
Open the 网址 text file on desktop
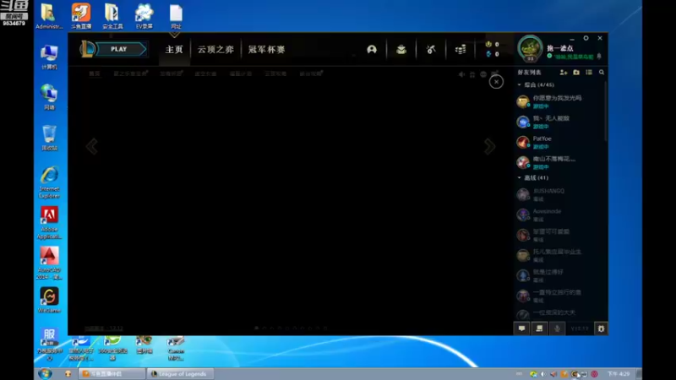click(176, 16)
